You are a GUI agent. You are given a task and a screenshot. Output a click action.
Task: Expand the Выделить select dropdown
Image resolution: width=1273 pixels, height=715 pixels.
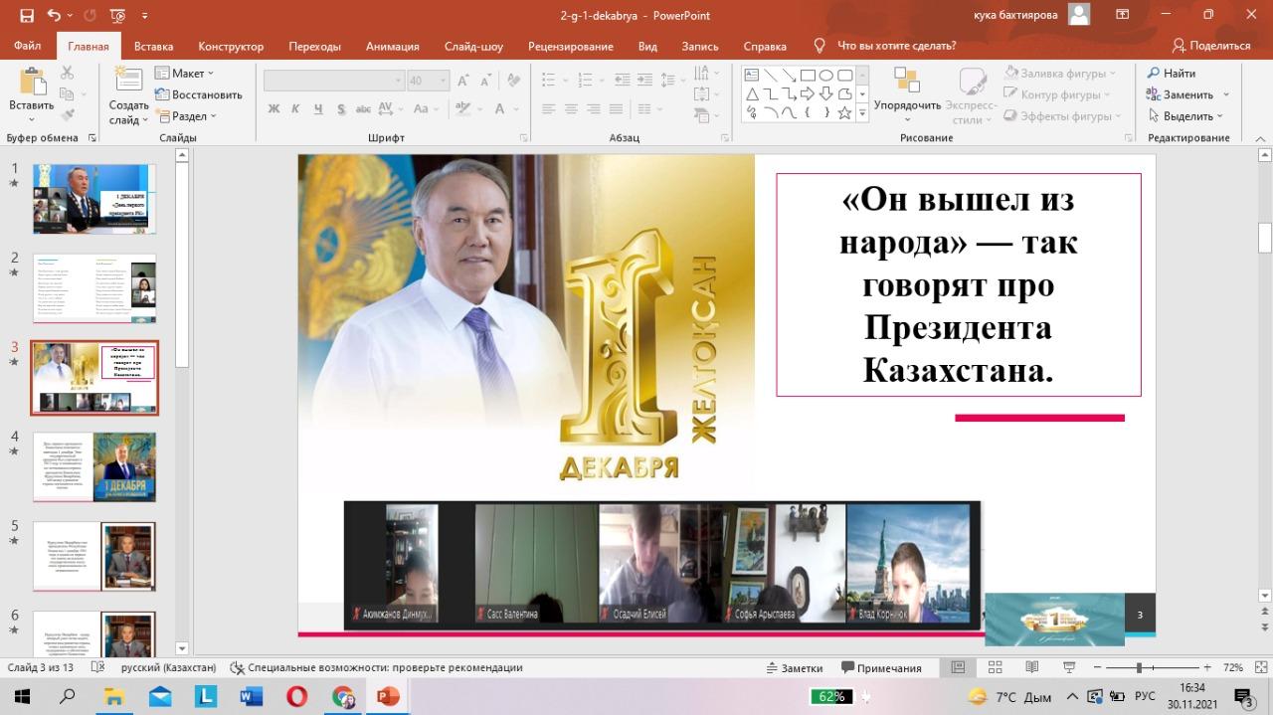(x=1187, y=116)
